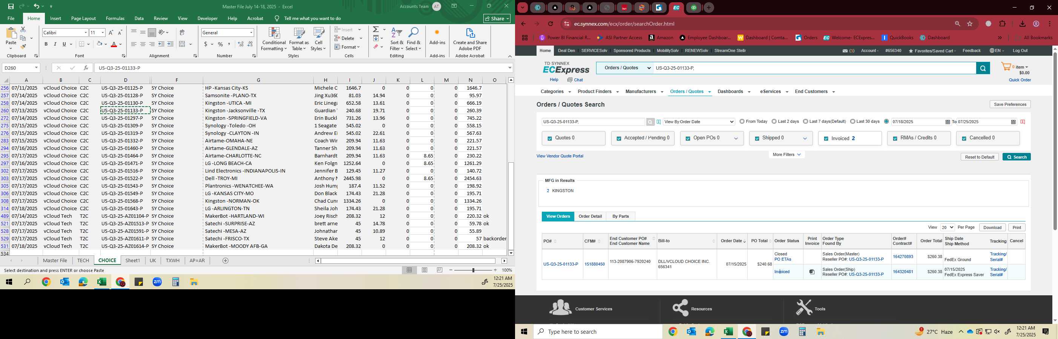Click the Download button above results
The height and width of the screenshot is (339, 1058).
pos(992,228)
